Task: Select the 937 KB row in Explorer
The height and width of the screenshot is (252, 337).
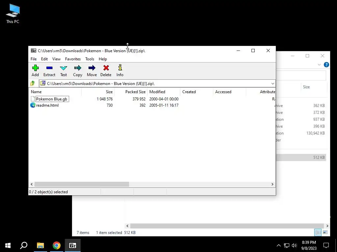Action: (301, 119)
